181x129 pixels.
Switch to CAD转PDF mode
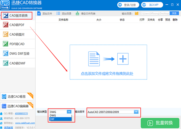tap(18, 25)
